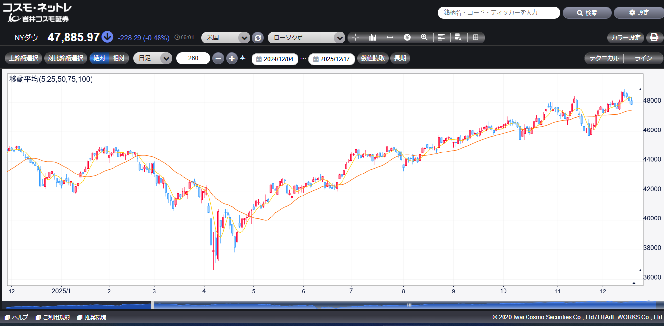Screen dimensions: 664x326
Task: Click the refresh icon beside 米国
Action: (258, 38)
